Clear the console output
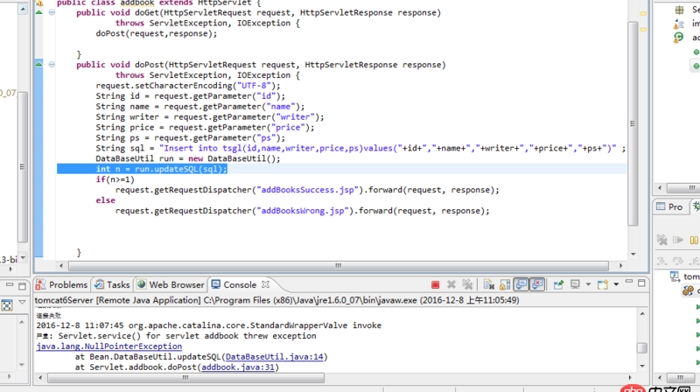This screenshot has width=700, height=392. tap(489, 284)
